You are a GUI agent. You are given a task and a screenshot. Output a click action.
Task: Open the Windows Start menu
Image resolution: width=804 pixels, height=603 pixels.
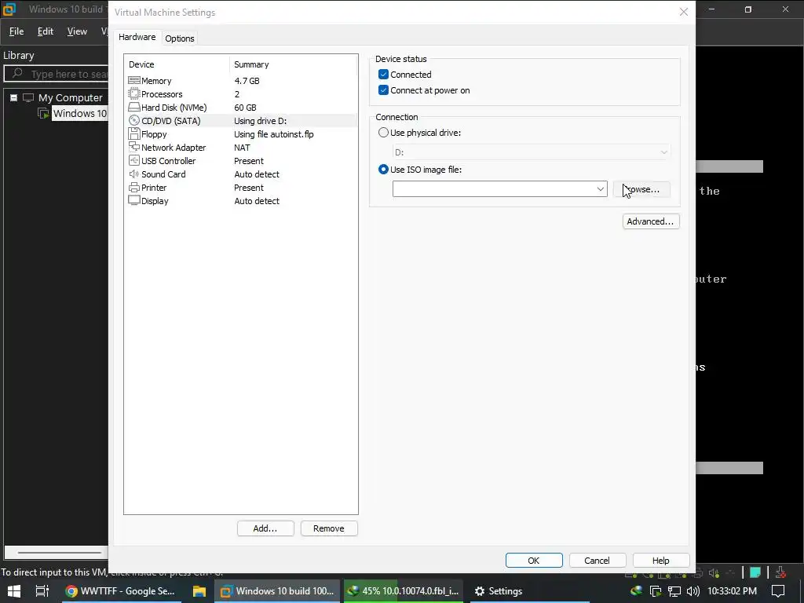14,590
